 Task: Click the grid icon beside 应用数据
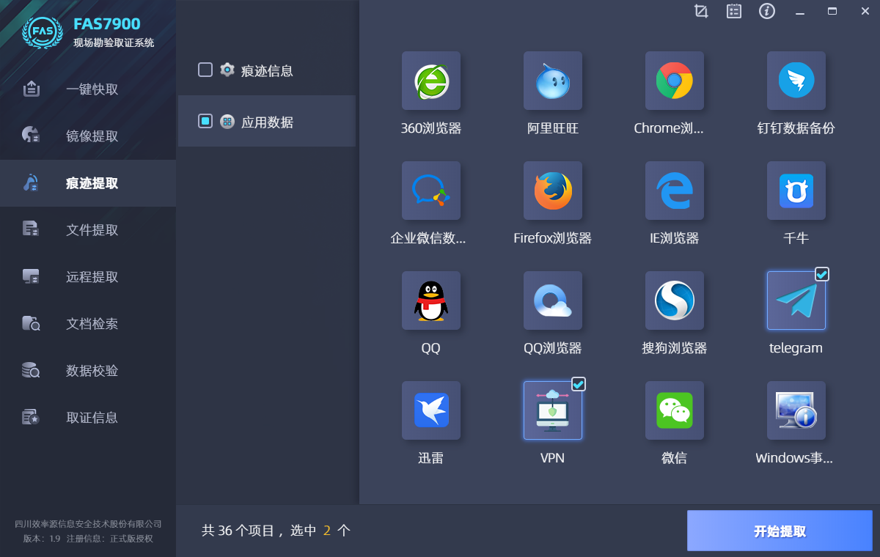(227, 122)
